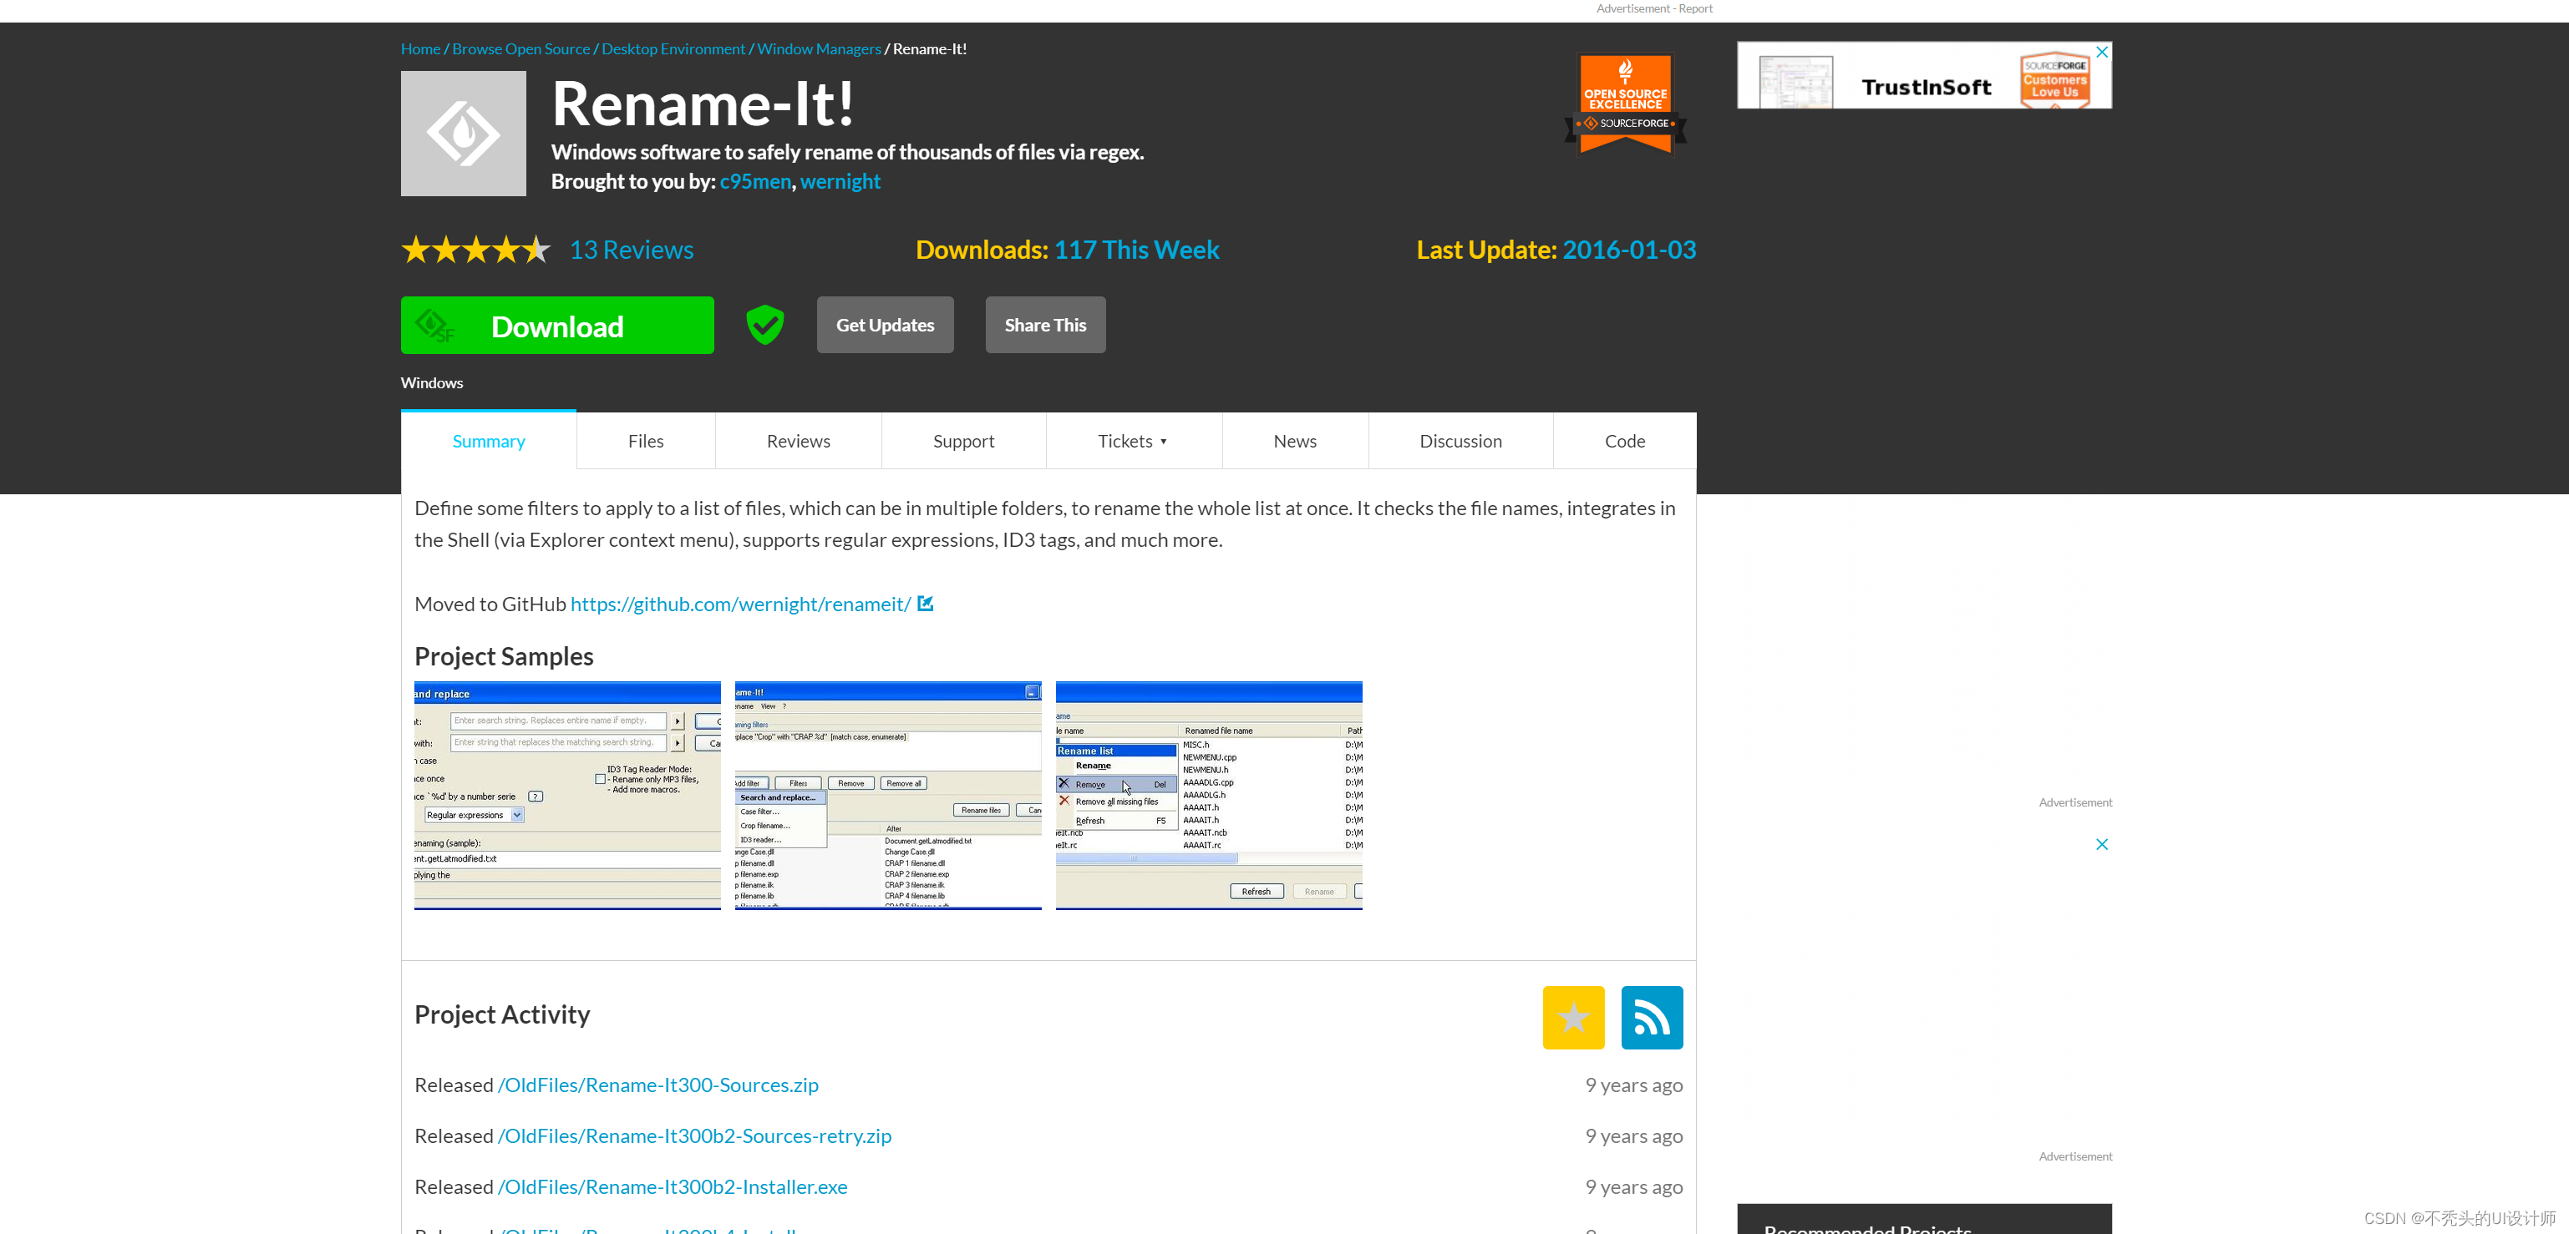Click 117 This Week downloads link
Viewport: 2569px width, 1234px height.
tap(1136, 250)
